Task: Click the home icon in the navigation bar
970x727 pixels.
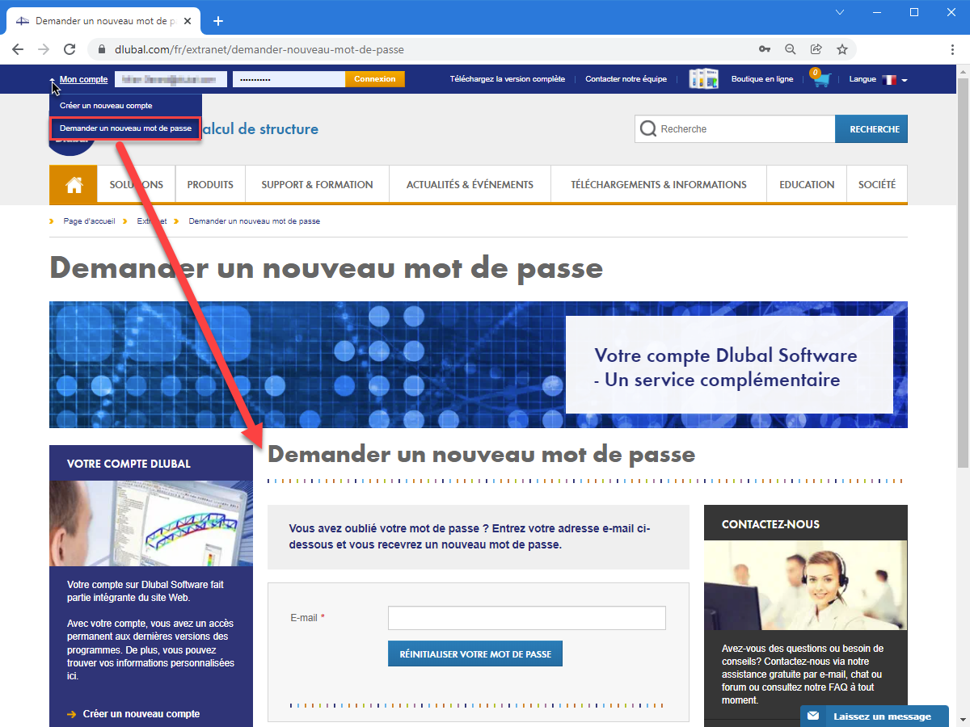Action: click(73, 184)
